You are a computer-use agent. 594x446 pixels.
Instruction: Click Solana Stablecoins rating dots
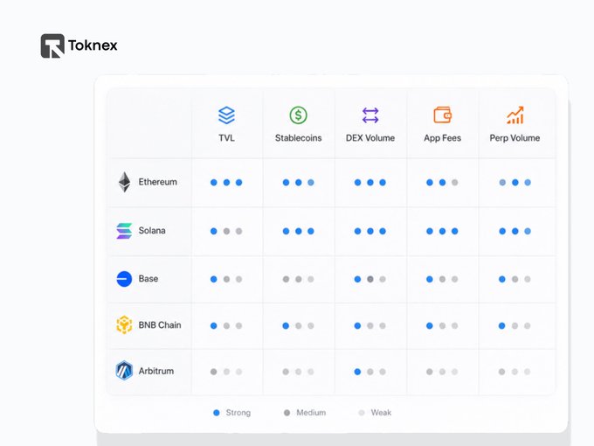(299, 231)
